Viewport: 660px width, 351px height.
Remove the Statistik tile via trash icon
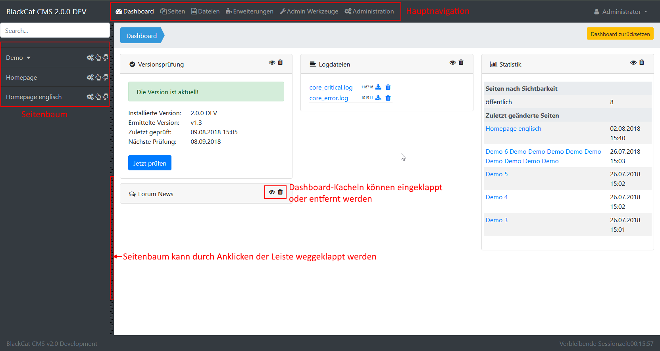[642, 63]
